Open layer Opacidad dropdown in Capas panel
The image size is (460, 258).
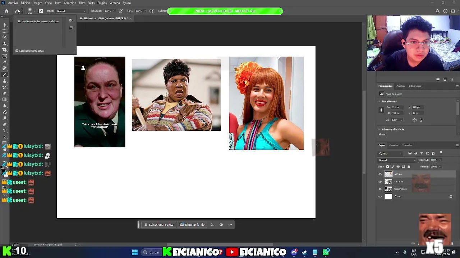tap(440, 160)
